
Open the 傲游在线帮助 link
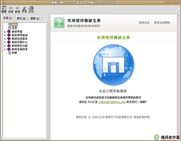[x=162, y=23]
